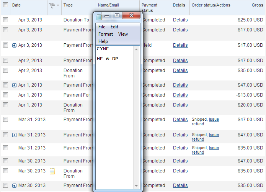Close the Notepad window
The height and width of the screenshot is (192, 266).
point(132,16)
